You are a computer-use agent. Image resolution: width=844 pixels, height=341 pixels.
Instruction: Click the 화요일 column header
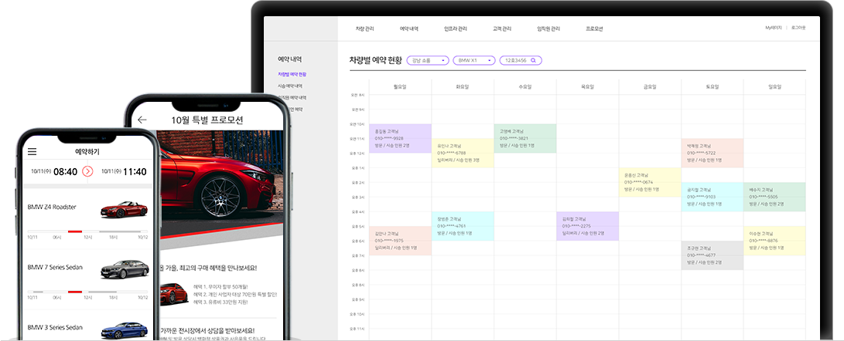point(463,86)
